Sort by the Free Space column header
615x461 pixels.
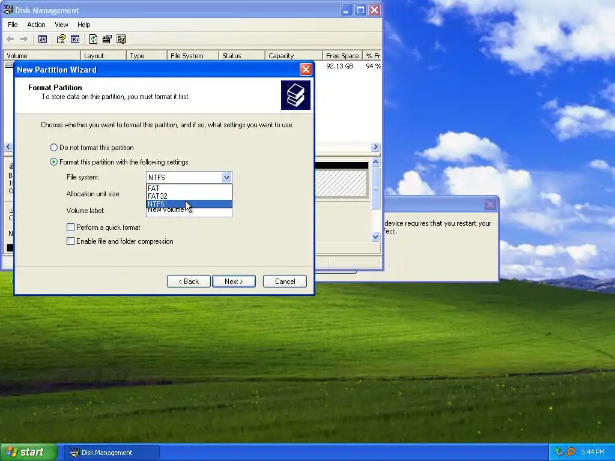(x=342, y=56)
